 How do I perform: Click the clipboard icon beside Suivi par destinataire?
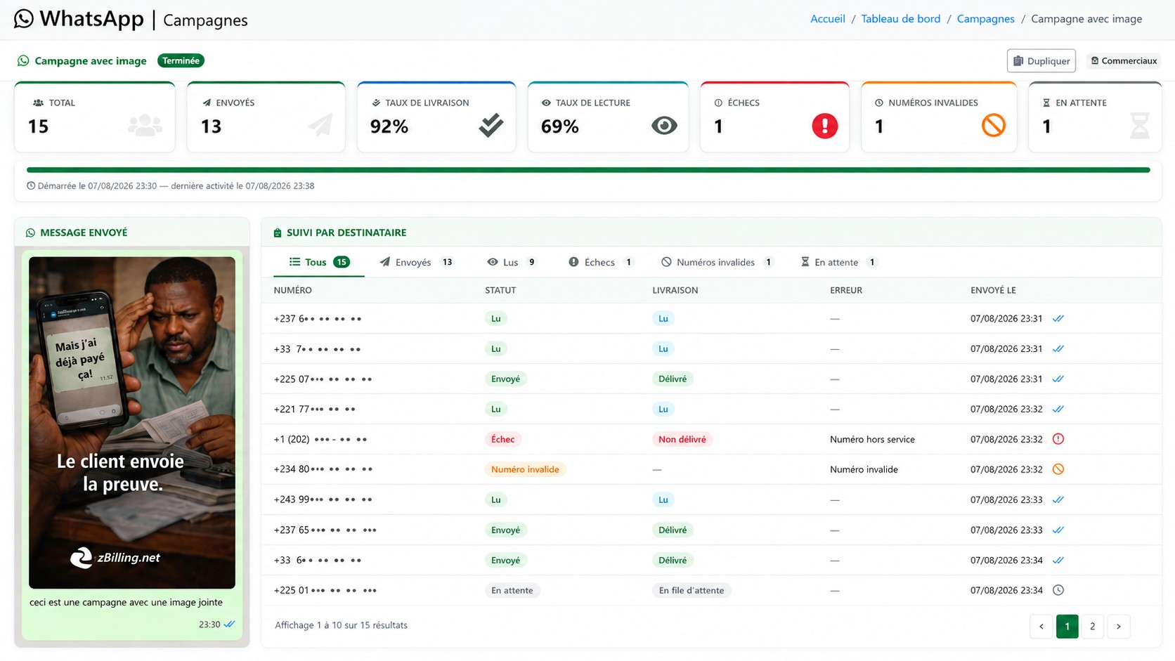click(x=278, y=233)
